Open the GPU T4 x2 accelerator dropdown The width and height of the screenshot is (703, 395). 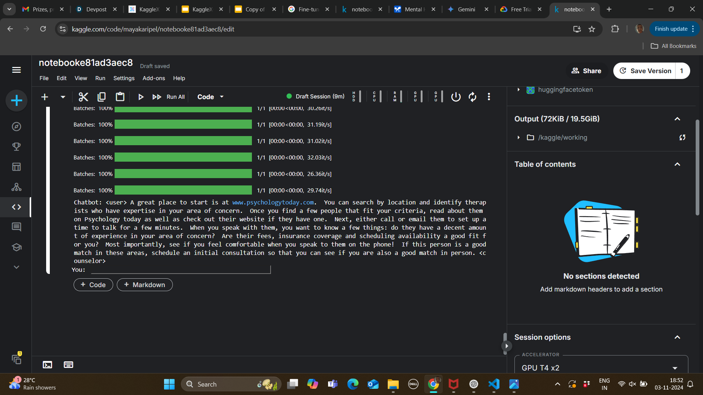674,368
